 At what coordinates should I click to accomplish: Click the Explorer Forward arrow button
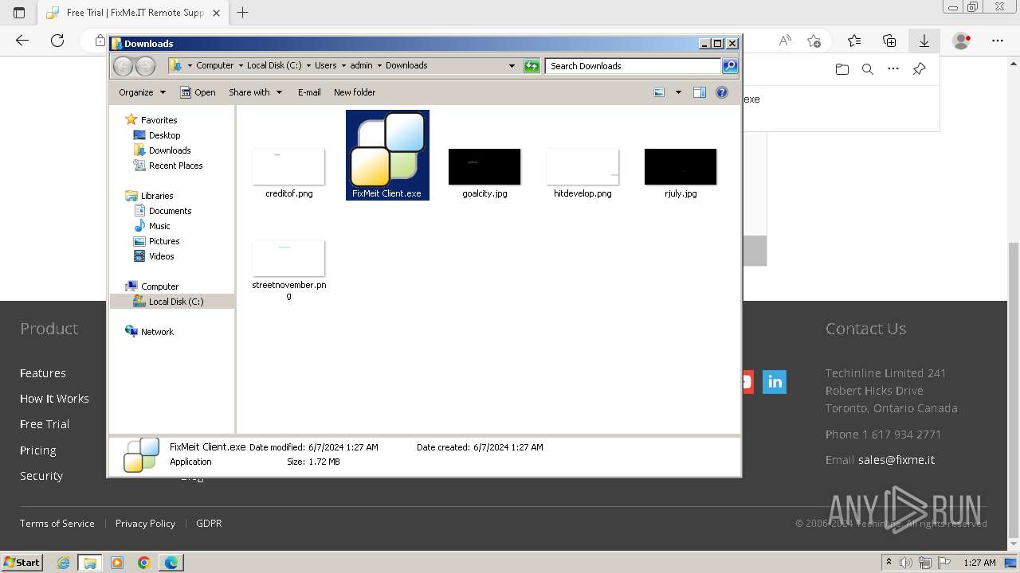[x=145, y=66]
